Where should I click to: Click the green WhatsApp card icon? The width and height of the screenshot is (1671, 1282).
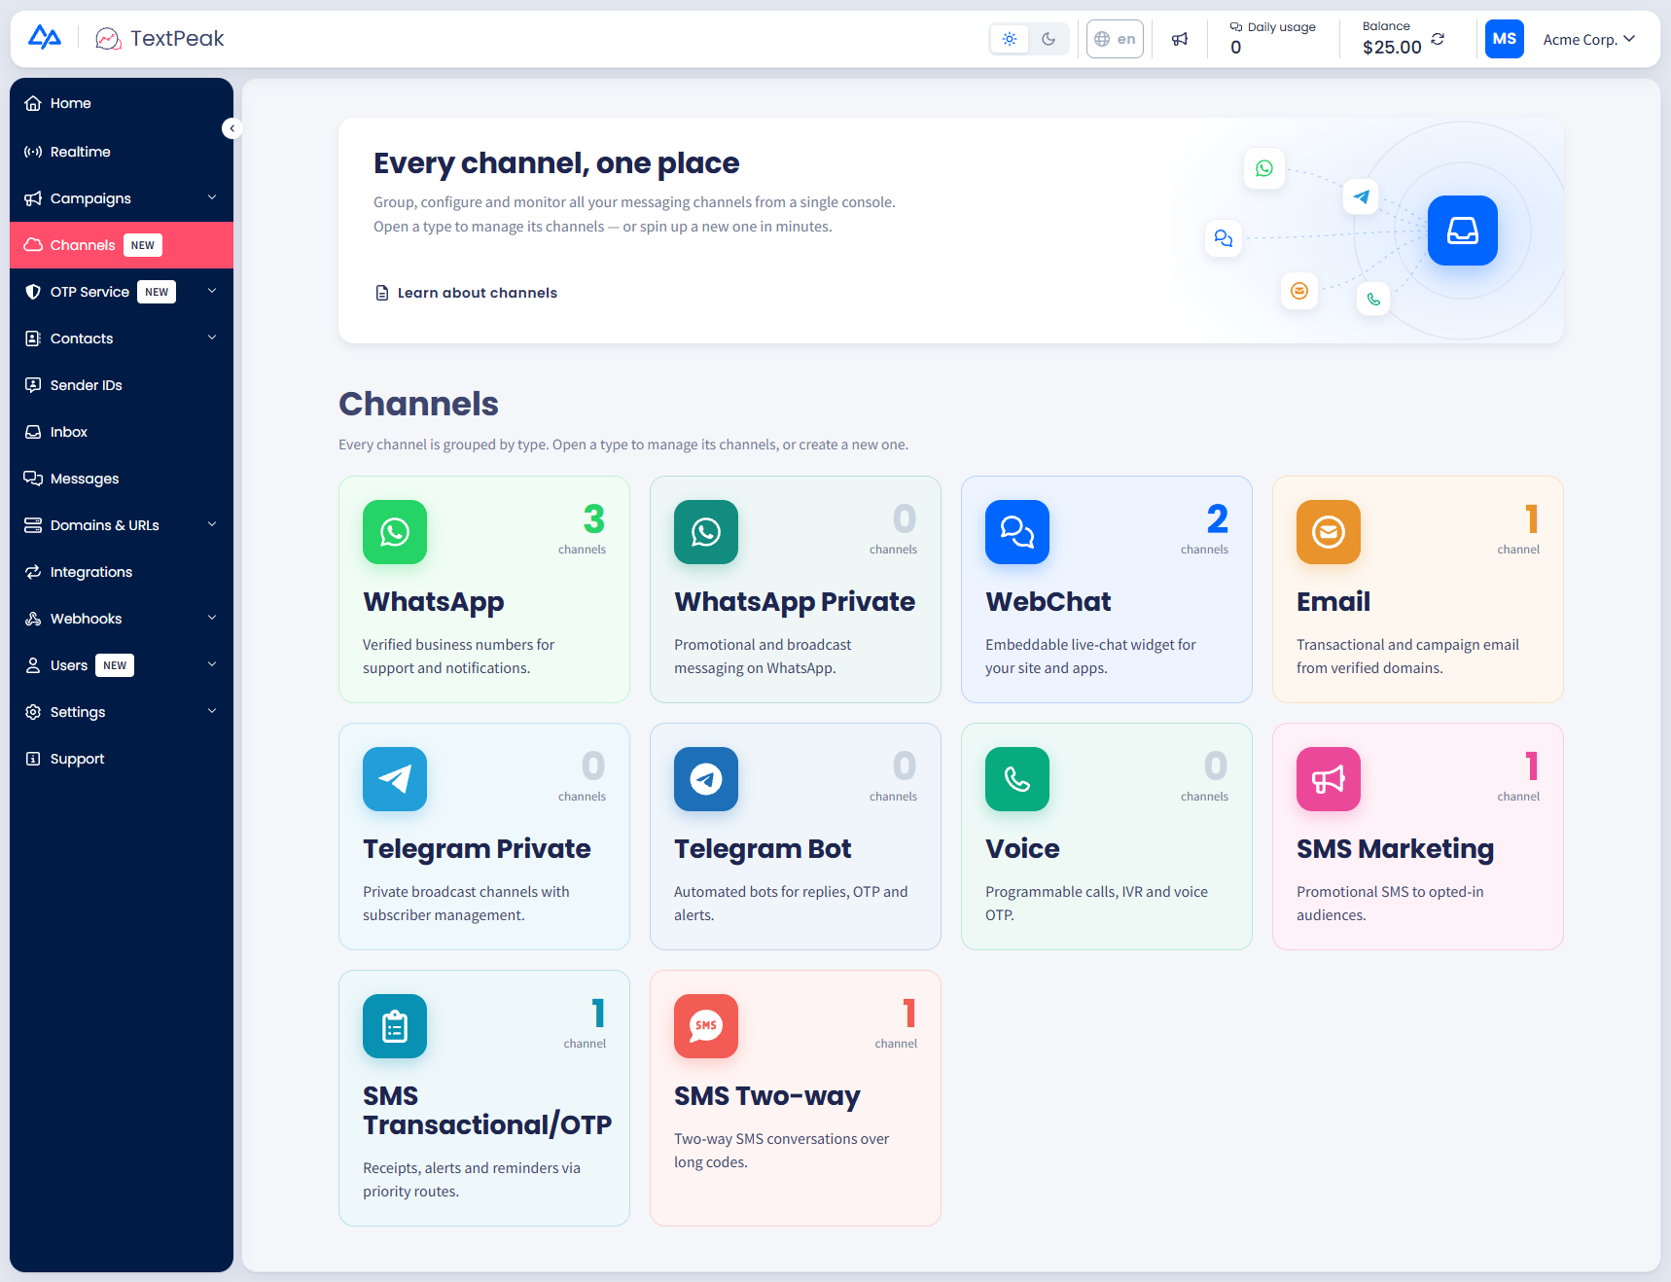click(395, 532)
